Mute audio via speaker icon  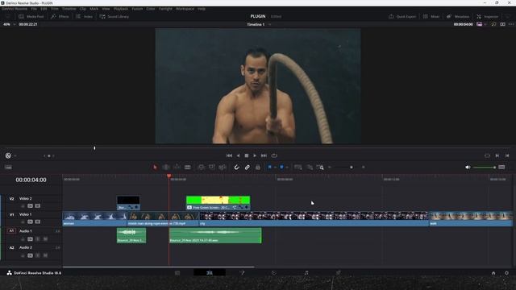468,168
